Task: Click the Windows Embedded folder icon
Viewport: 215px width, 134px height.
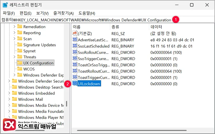Action: (x=14, y=93)
